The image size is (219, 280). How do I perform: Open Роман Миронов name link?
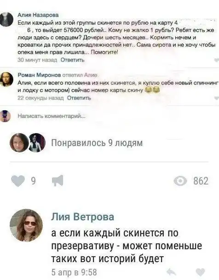(39, 75)
